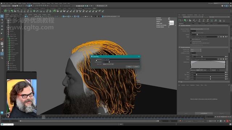This screenshot has height=130, width=232.
Task: Open the Windows menu in main menu bar
Action: (29, 3)
